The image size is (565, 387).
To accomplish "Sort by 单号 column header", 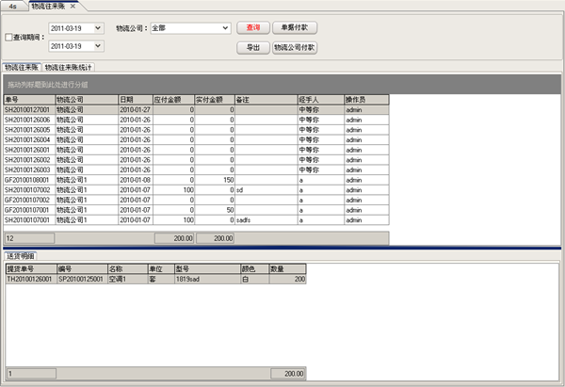I will coord(28,99).
